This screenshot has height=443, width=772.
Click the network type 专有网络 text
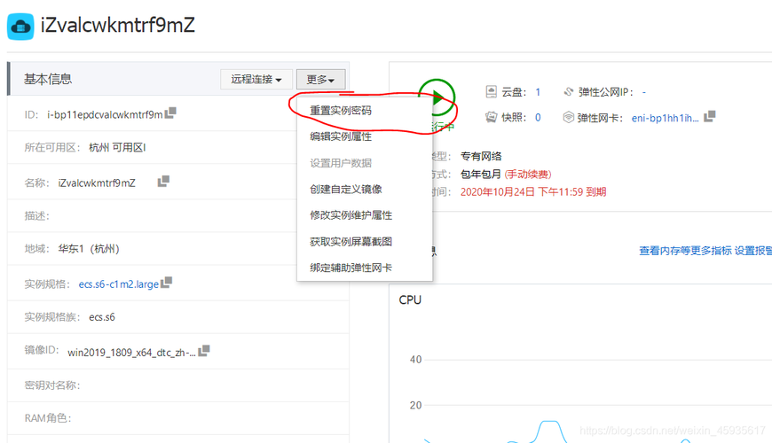click(481, 156)
